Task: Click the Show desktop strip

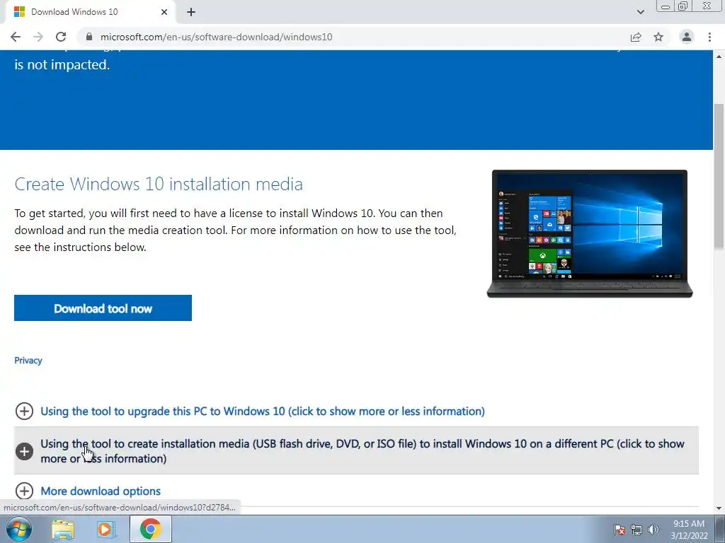Action: tap(719, 529)
